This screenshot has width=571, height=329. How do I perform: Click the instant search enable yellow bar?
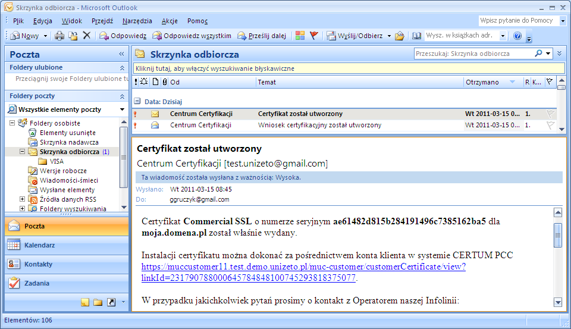coord(349,68)
